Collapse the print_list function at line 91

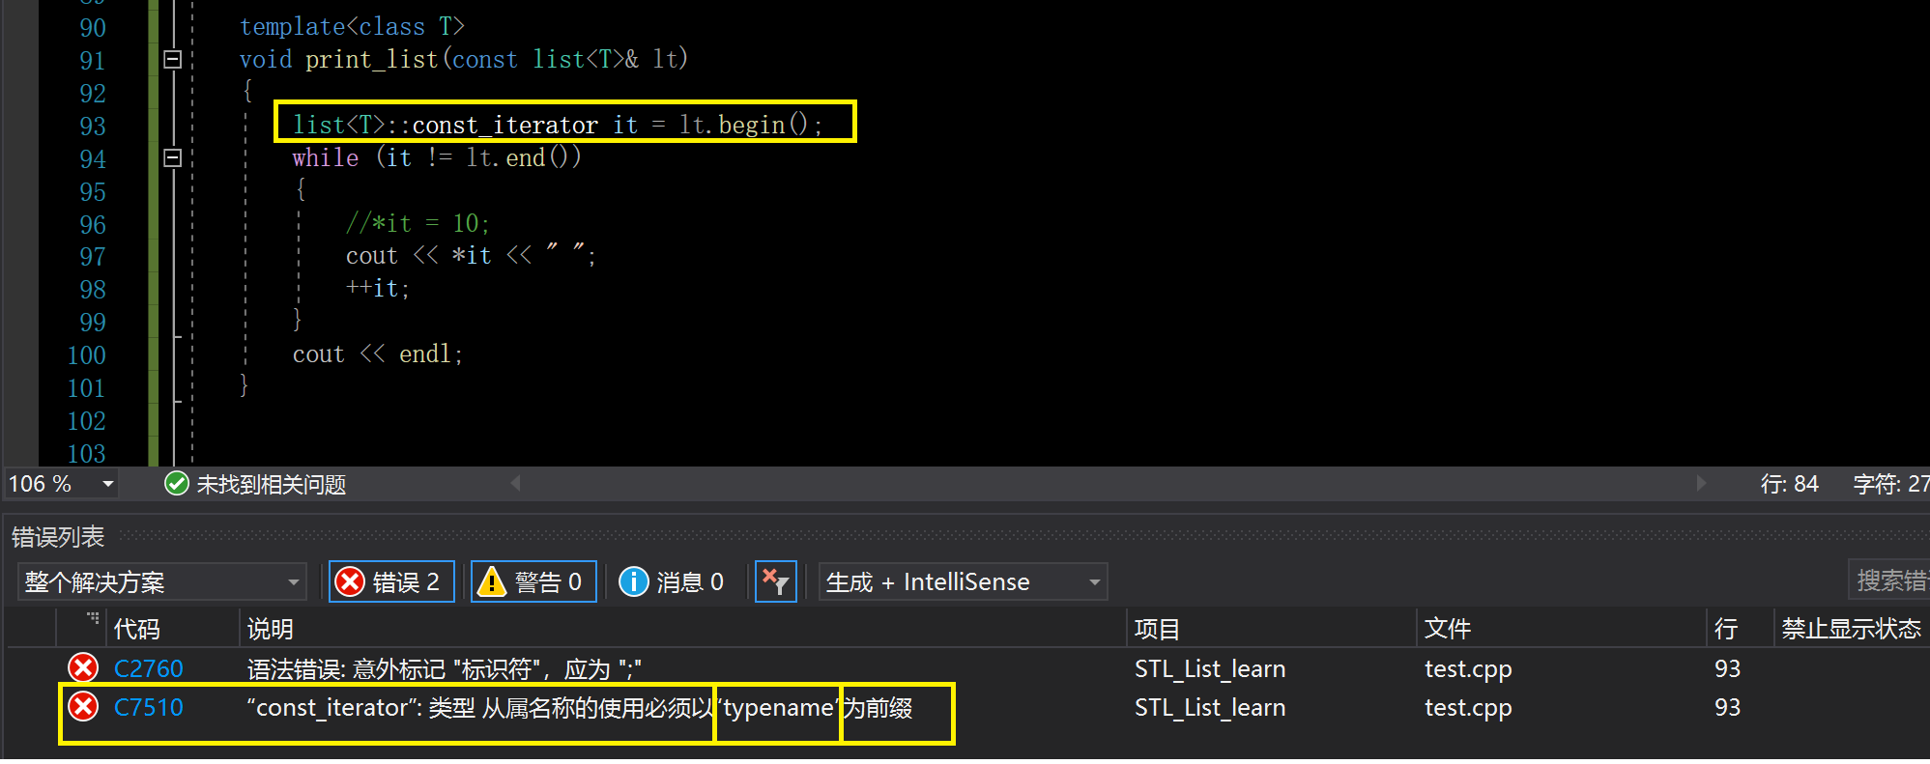(173, 60)
